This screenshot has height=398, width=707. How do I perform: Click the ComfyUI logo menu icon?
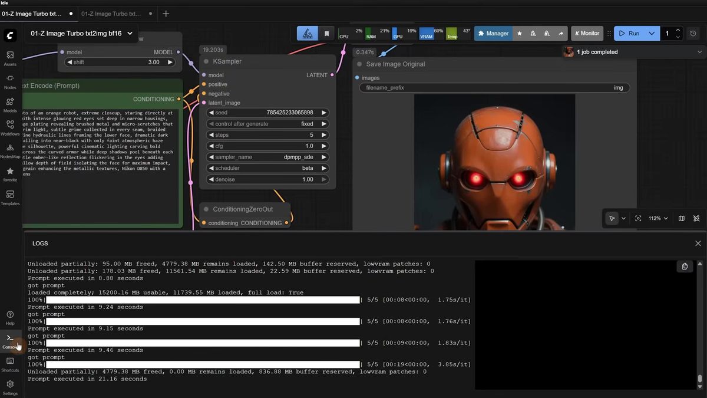[10, 35]
